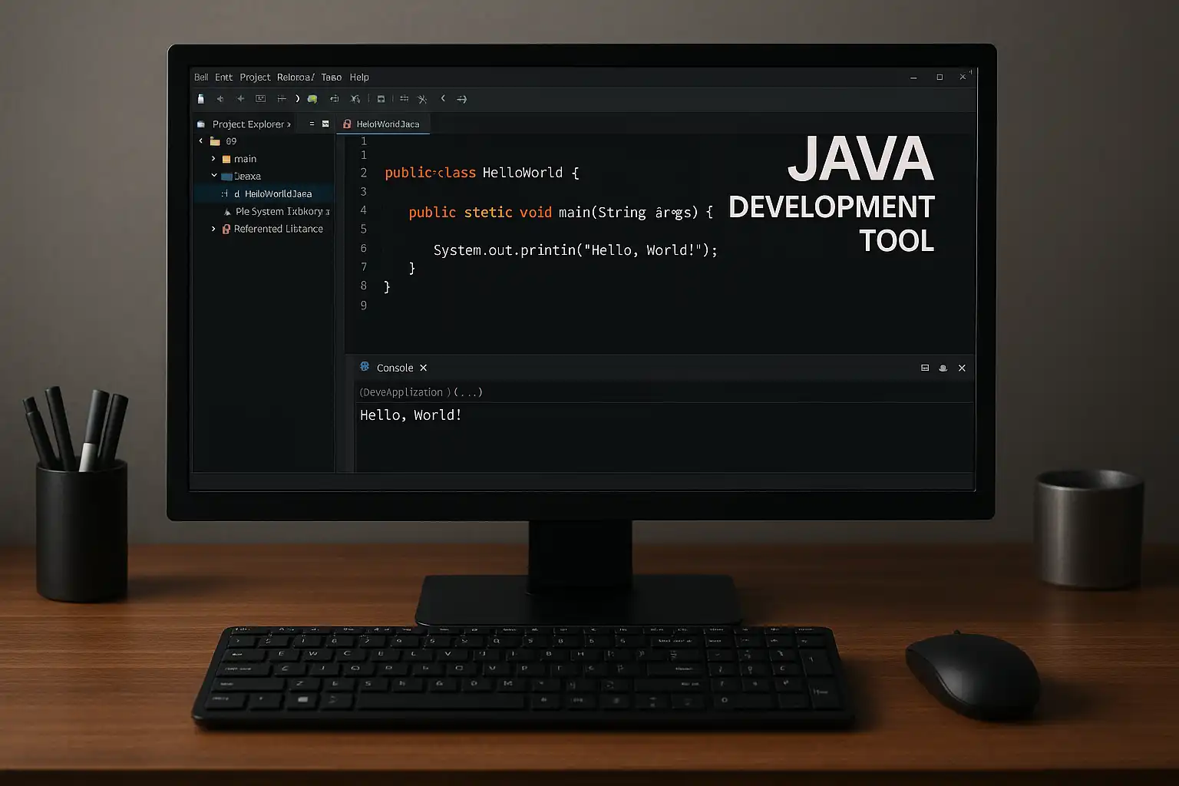Click the green run icon in toolbar

point(312,99)
